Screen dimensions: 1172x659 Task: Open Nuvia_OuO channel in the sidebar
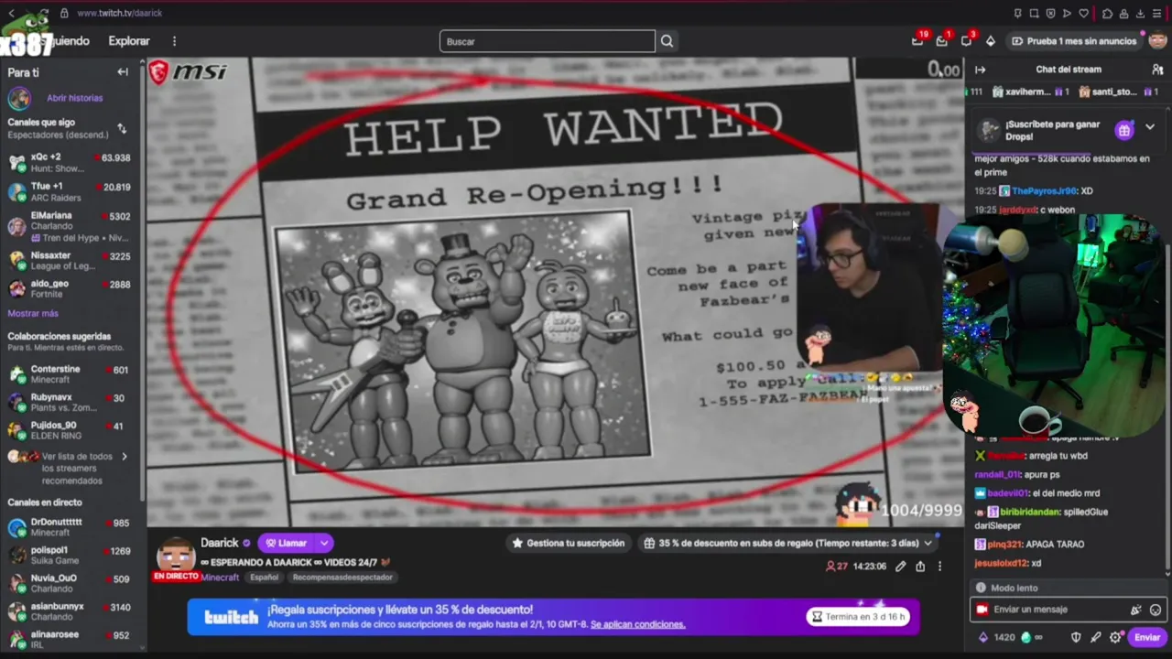[x=70, y=583]
